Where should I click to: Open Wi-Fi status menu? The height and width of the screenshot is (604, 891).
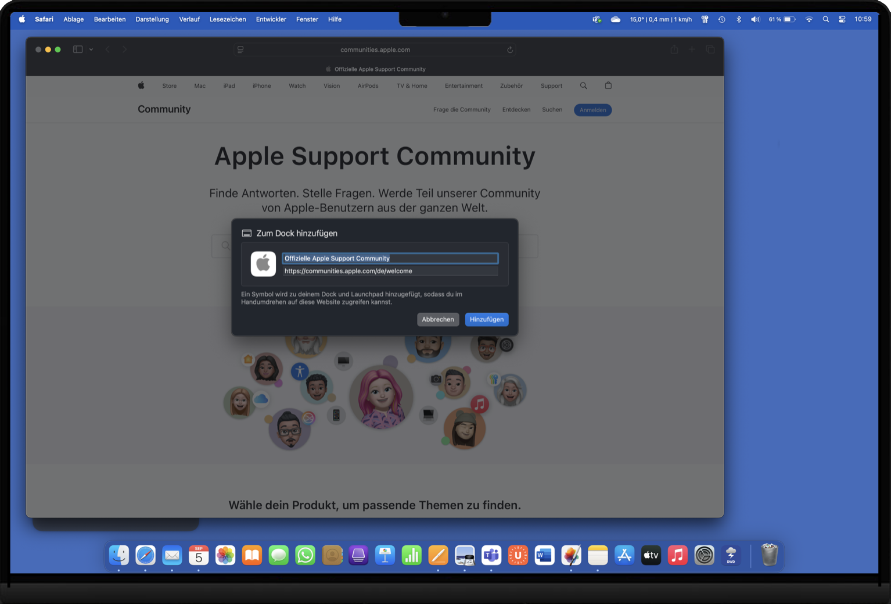pyautogui.click(x=809, y=19)
